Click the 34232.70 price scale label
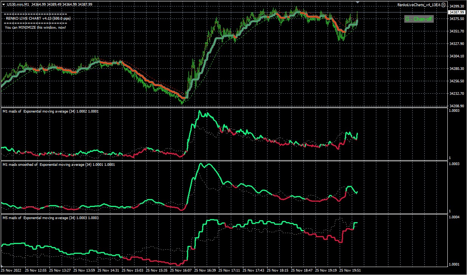 pyautogui.click(x=456, y=94)
